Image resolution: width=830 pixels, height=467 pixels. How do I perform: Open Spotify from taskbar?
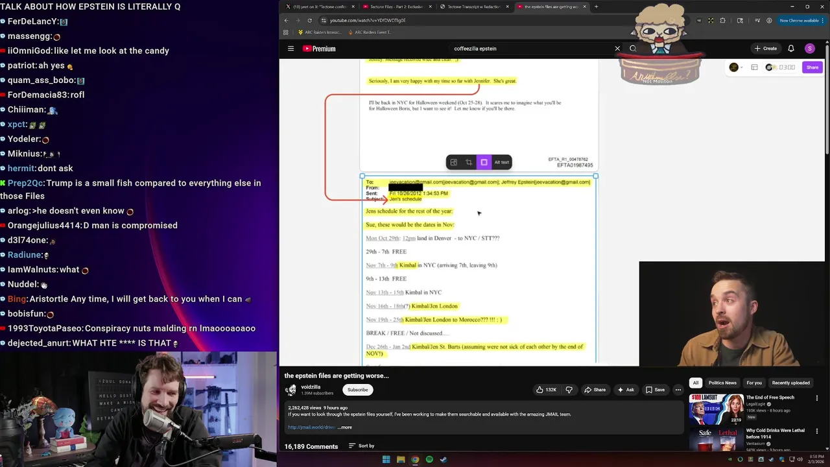(429, 460)
